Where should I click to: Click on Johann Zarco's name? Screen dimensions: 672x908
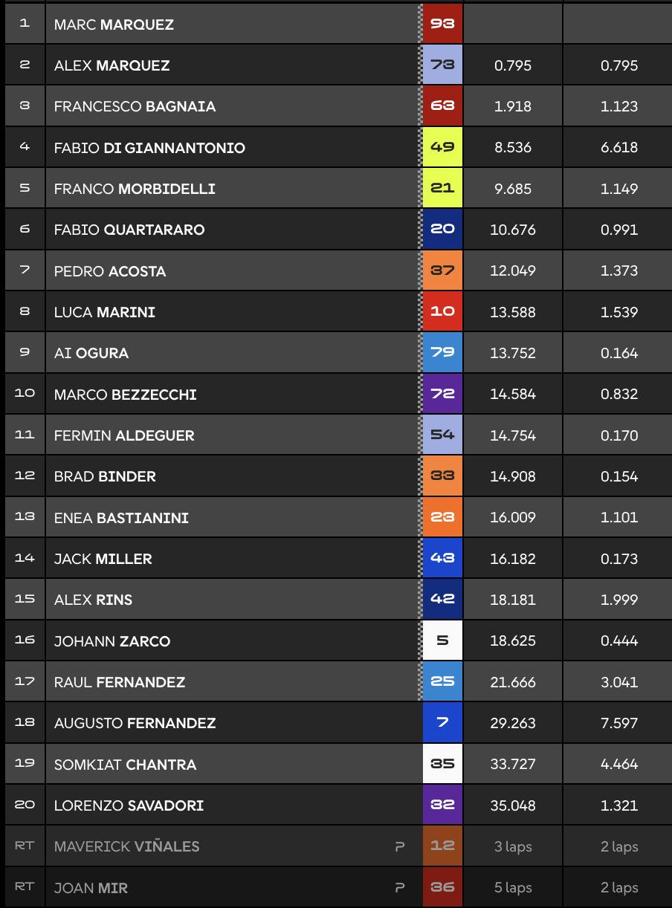click(x=112, y=641)
